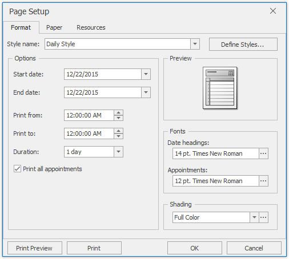Click the Full Color shading field

[x=211, y=217]
